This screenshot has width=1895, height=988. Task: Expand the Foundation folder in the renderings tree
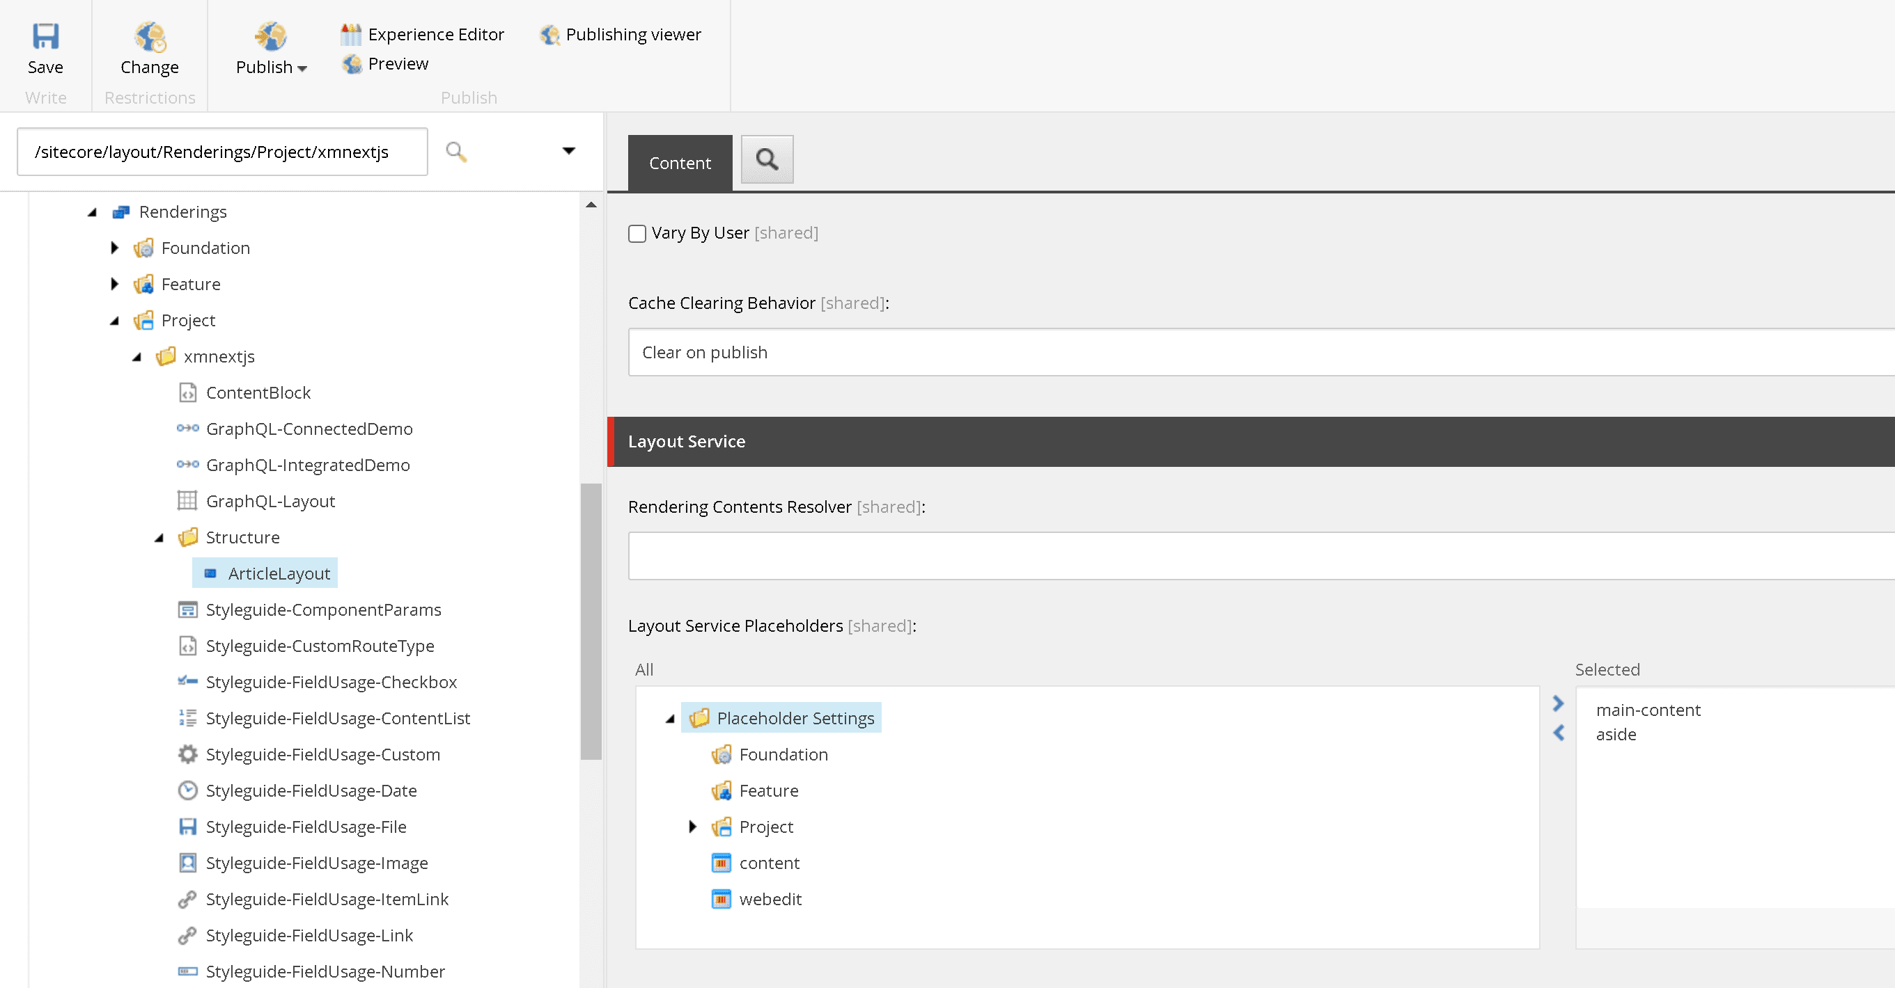click(115, 248)
